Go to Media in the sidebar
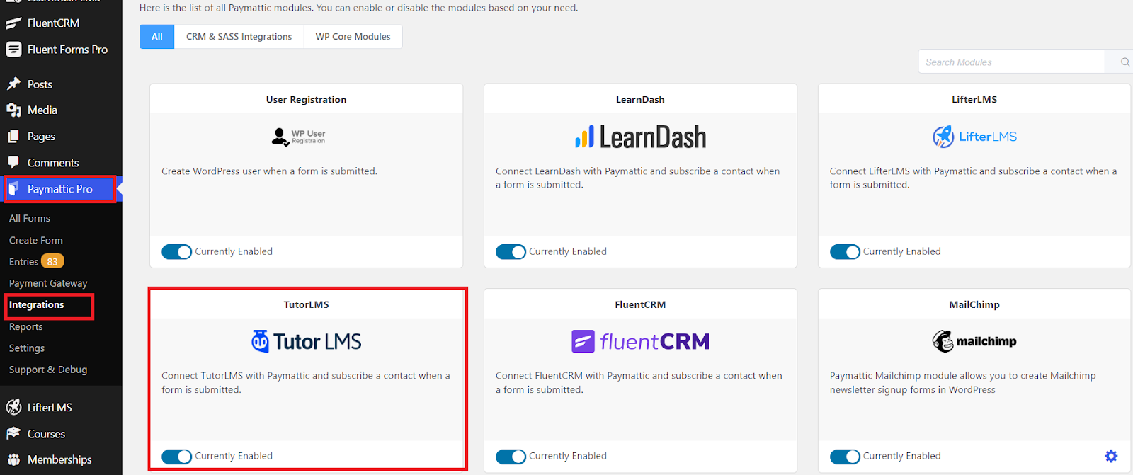The image size is (1133, 475). (42, 110)
